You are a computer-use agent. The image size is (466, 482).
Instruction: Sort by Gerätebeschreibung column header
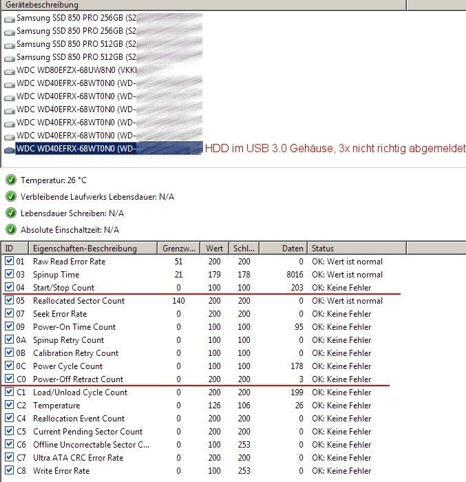tap(204, 5)
